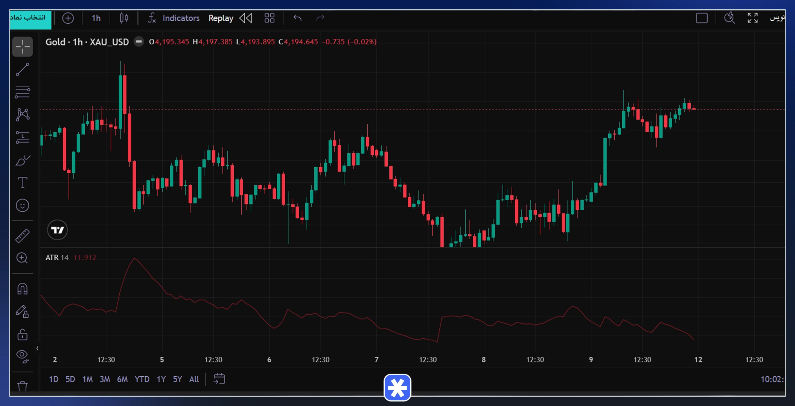Select the XABCD pattern tool
The width and height of the screenshot is (795, 406).
click(x=23, y=115)
